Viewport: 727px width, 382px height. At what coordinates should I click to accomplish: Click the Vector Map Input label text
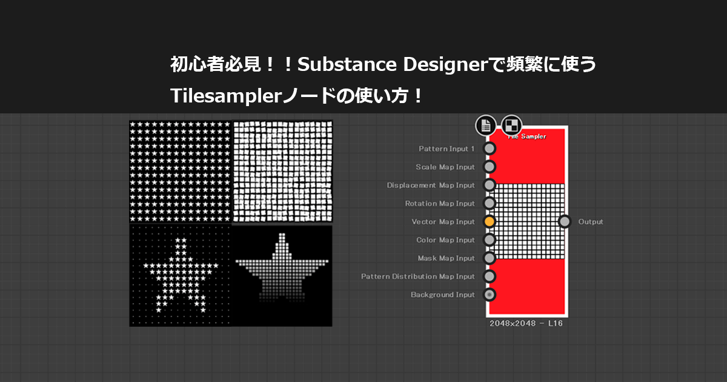[442, 221]
